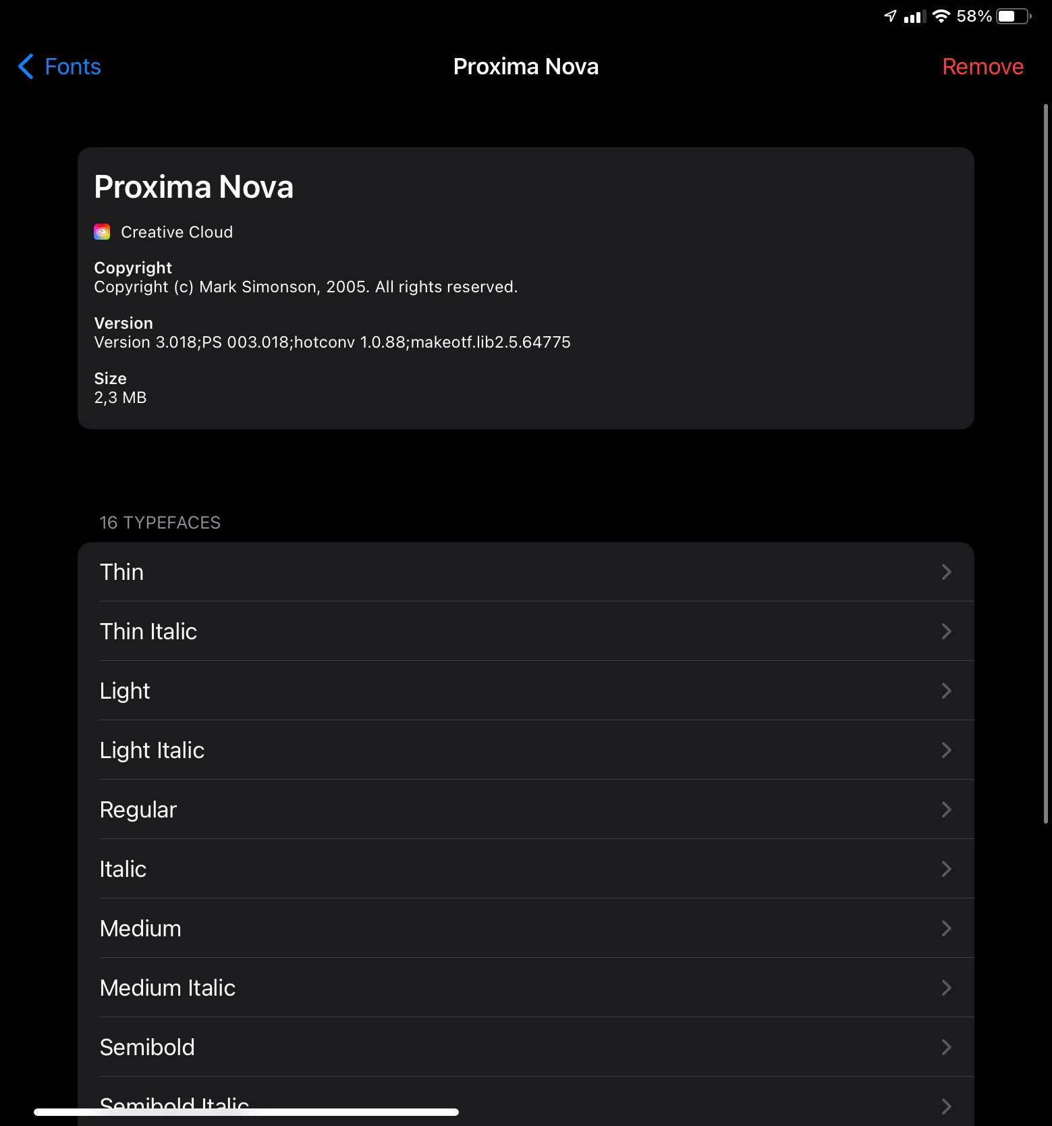This screenshot has height=1126, width=1052.
Task: Tap the Version 3.018 string
Action: tap(332, 342)
